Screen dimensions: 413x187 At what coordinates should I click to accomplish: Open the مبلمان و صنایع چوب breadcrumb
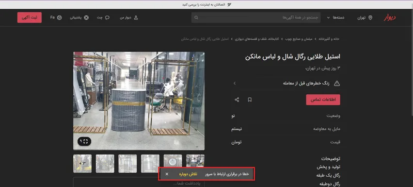click(x=299, y=39)
